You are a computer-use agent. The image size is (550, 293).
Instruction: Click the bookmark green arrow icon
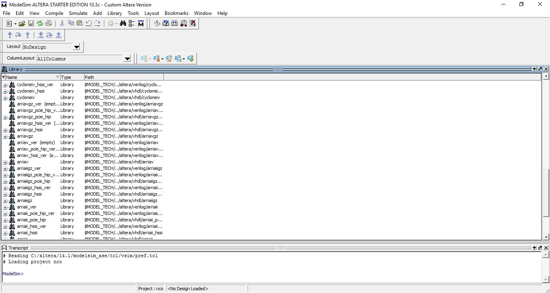click(x=190, y=59)
